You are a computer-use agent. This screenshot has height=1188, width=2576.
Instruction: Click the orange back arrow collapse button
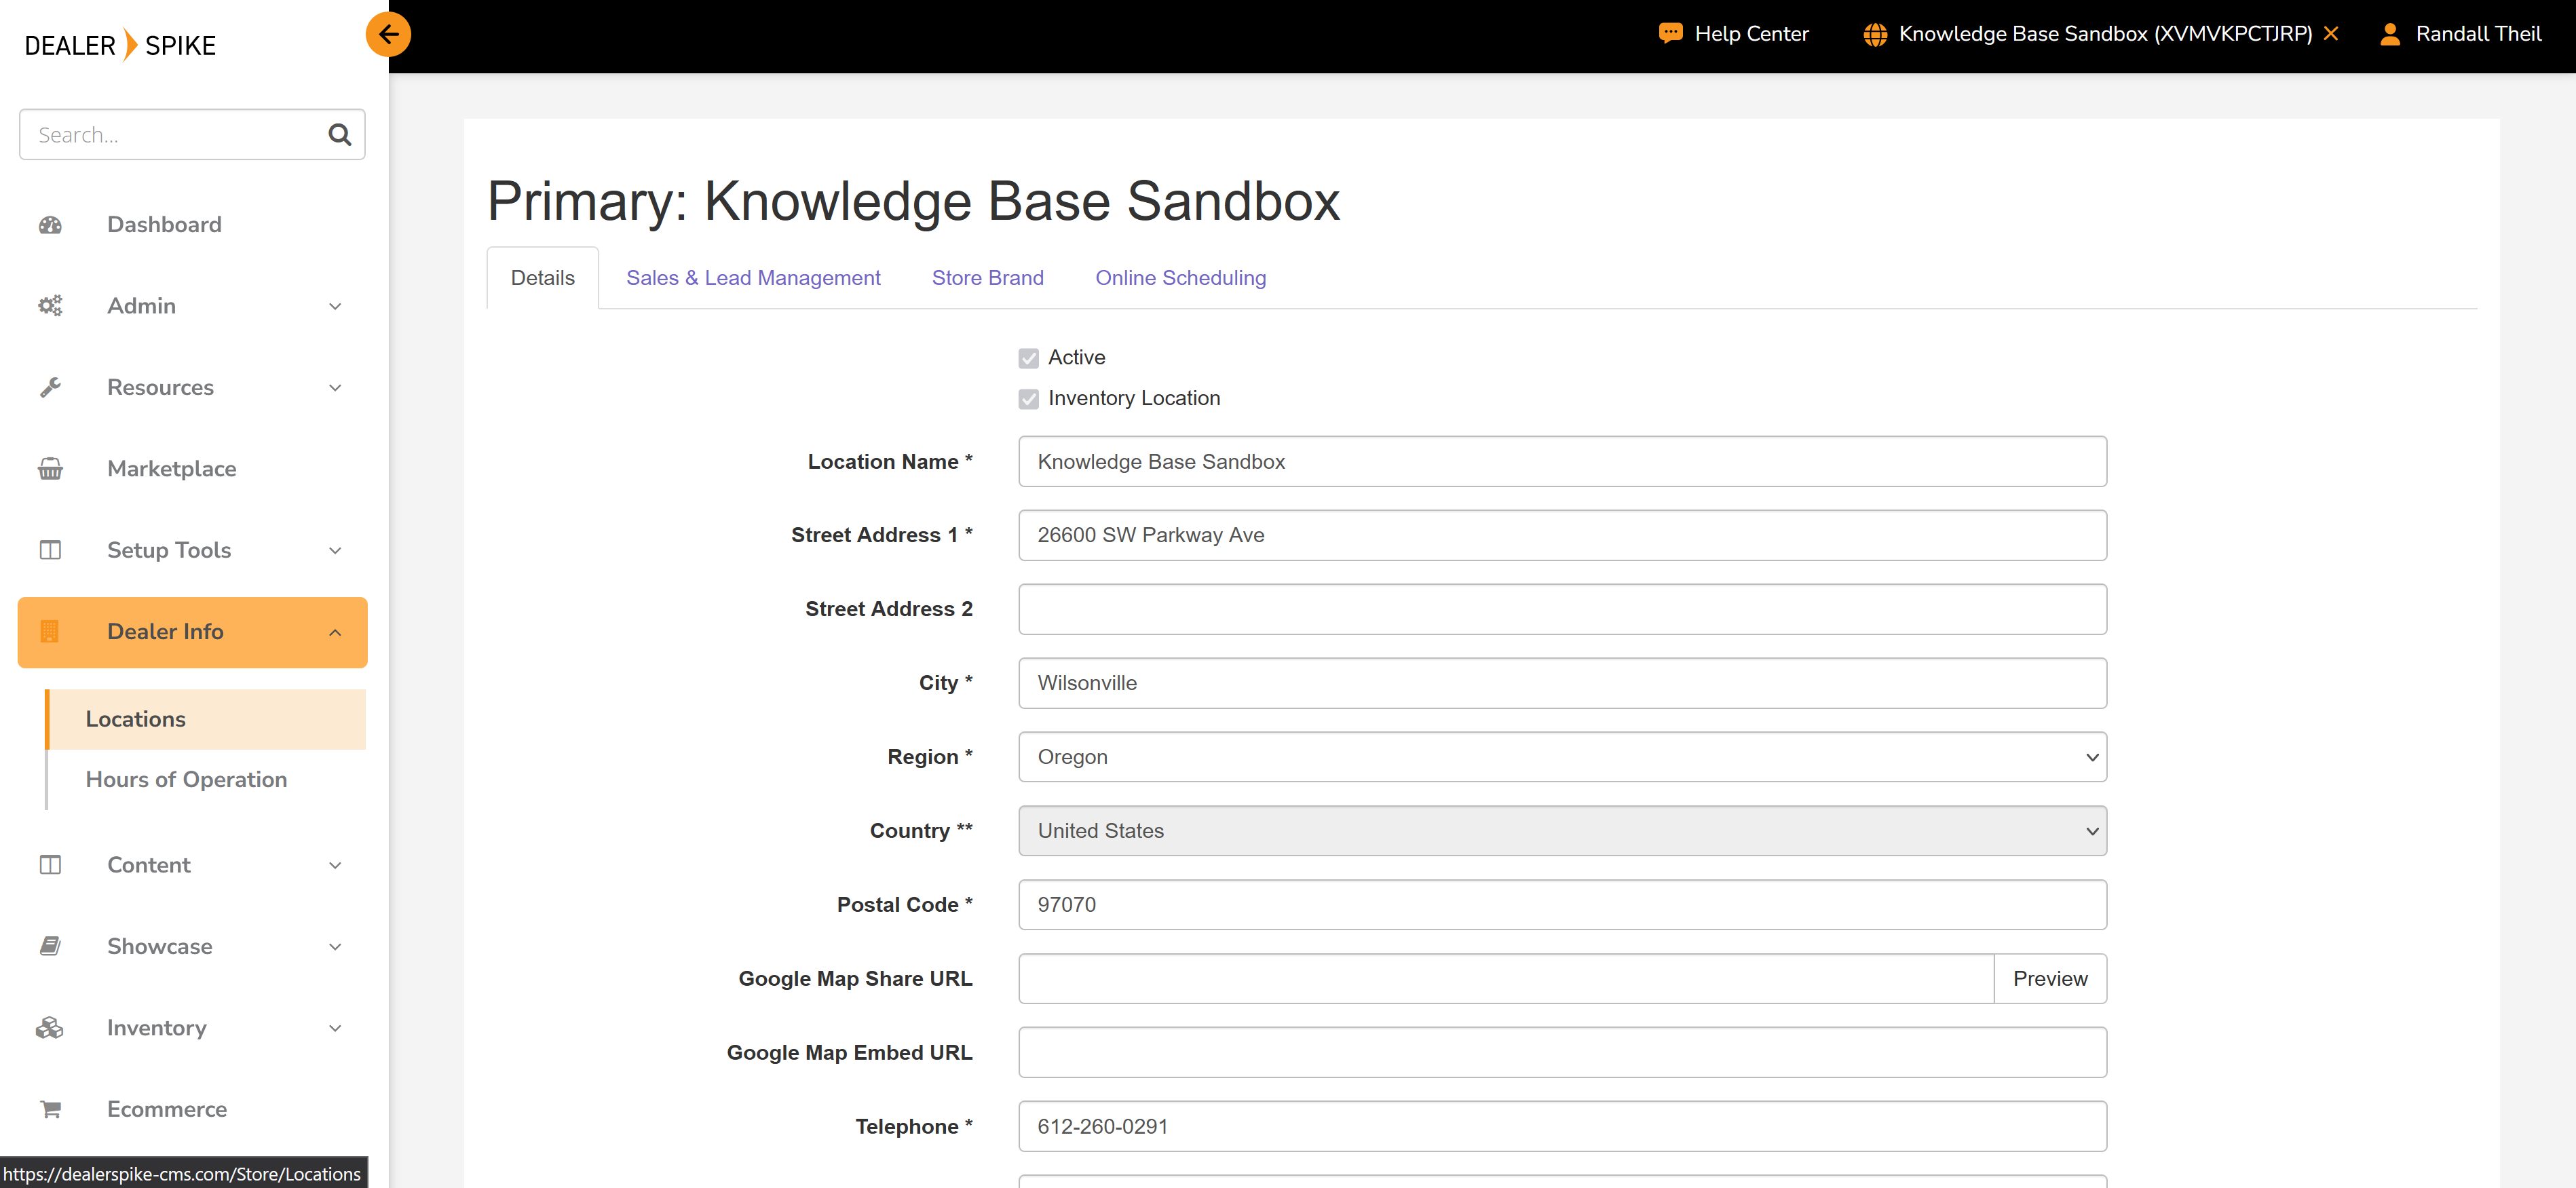pos(388,35)
